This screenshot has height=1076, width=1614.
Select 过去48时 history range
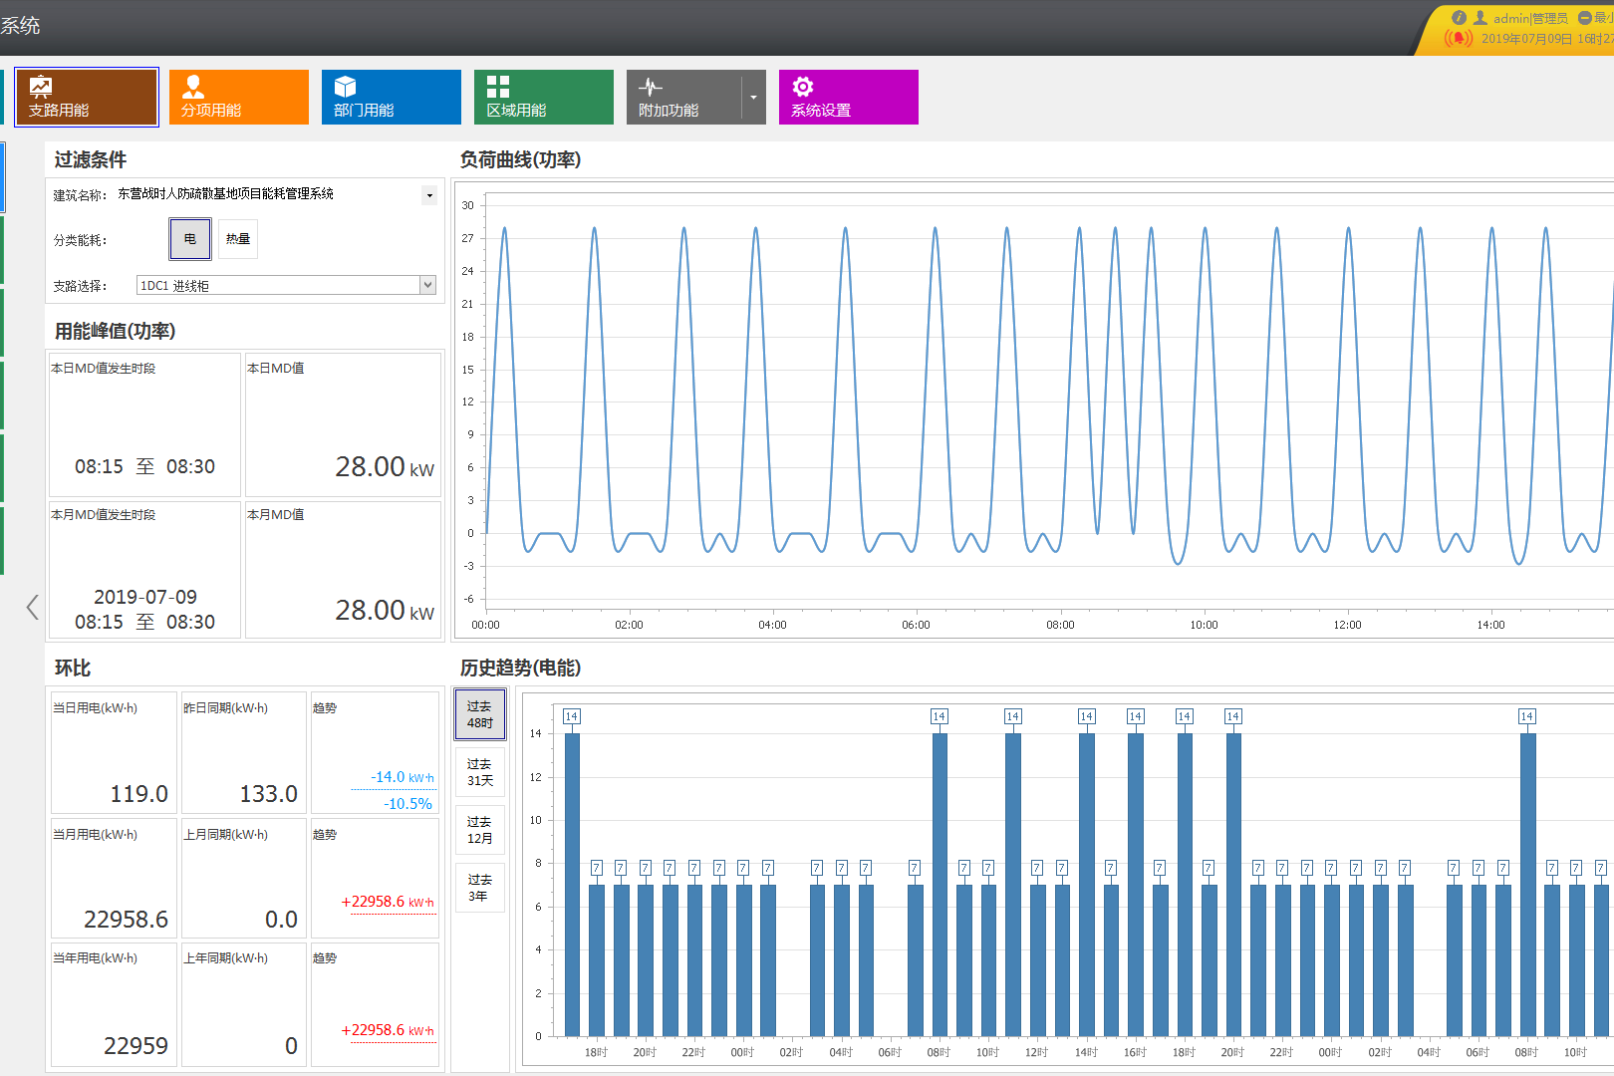(480, 714)
